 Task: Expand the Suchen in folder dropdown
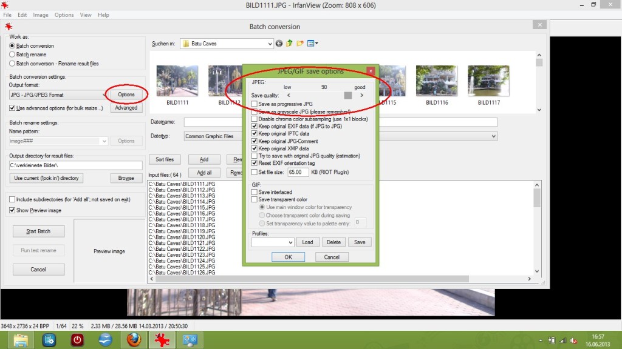point(270,44)
